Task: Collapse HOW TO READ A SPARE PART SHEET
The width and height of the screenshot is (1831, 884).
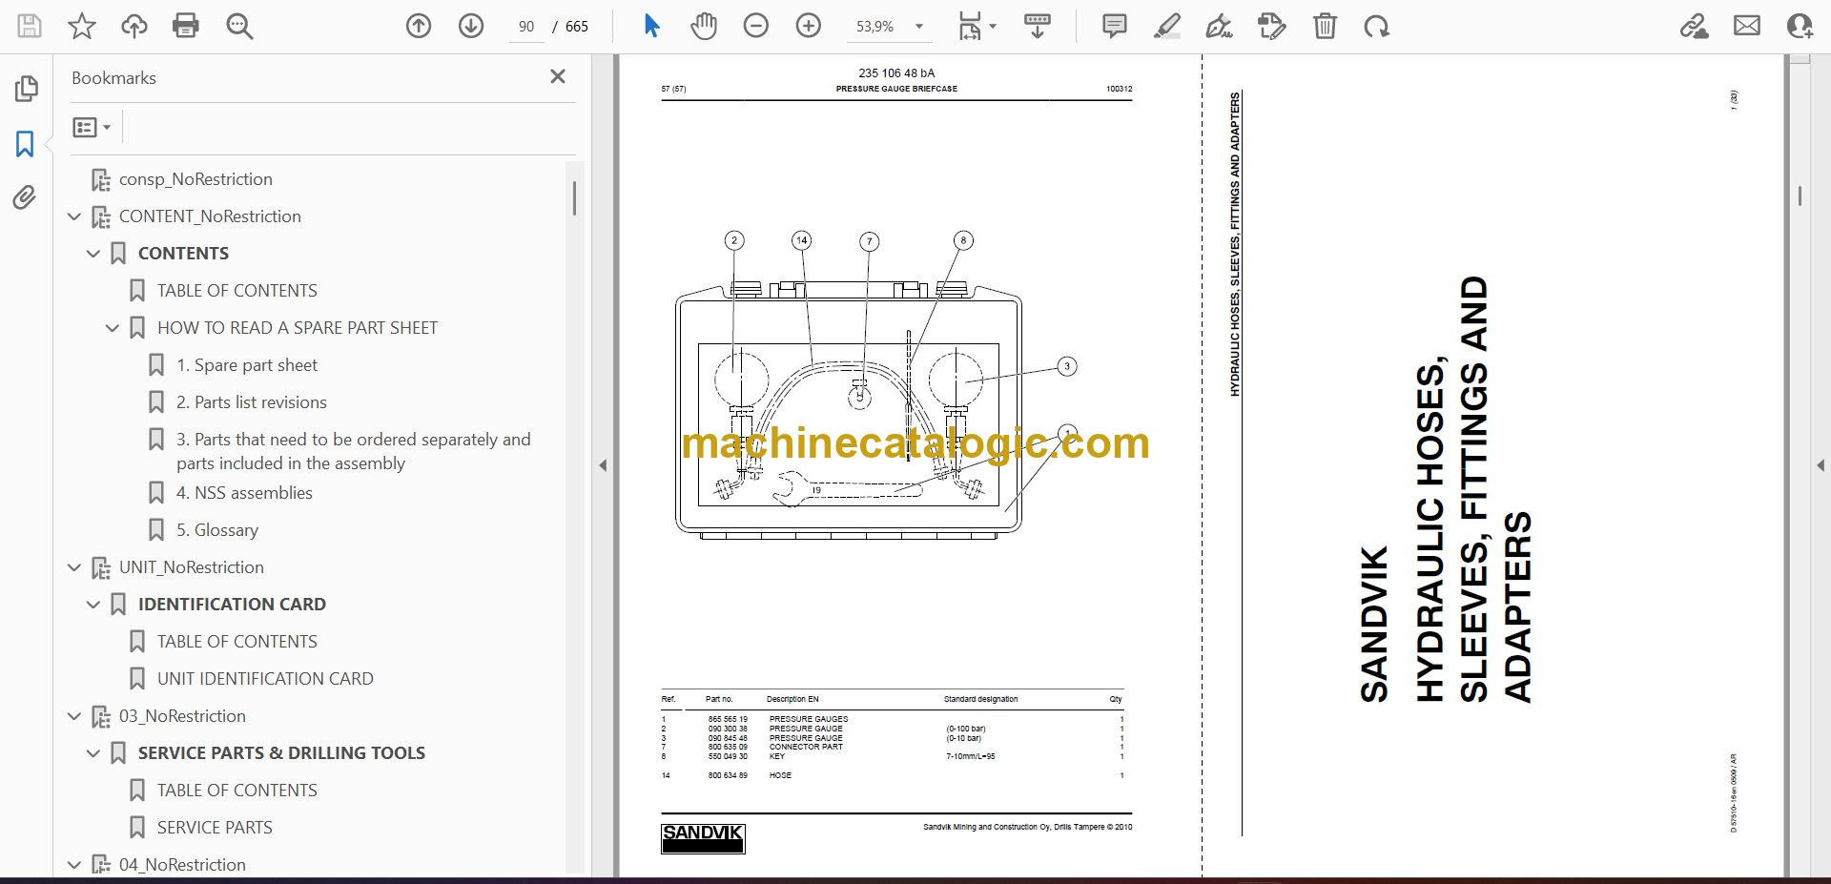Action: coord(113,328)
